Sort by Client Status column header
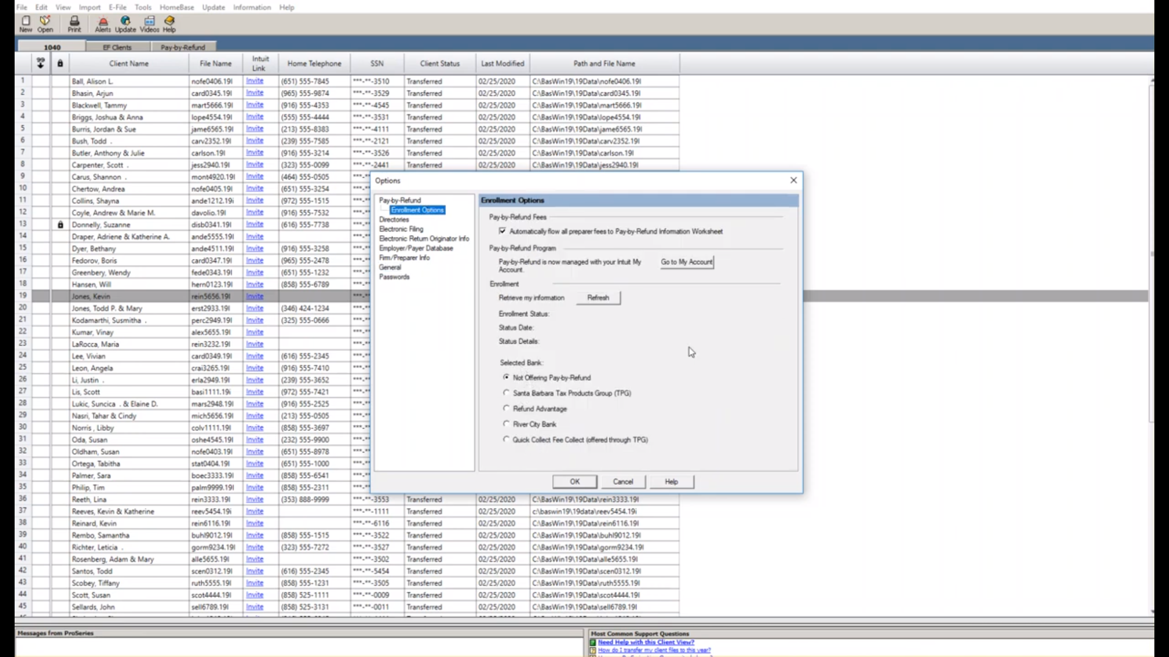The image size is (1169, 657). pyautogui.click(x=440, y=63)
